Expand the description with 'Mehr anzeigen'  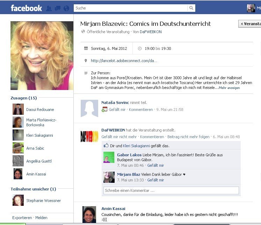(x=229, y=88)
